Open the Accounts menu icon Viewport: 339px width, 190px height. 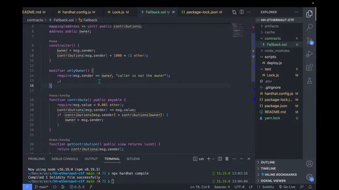tap(309, 164)
